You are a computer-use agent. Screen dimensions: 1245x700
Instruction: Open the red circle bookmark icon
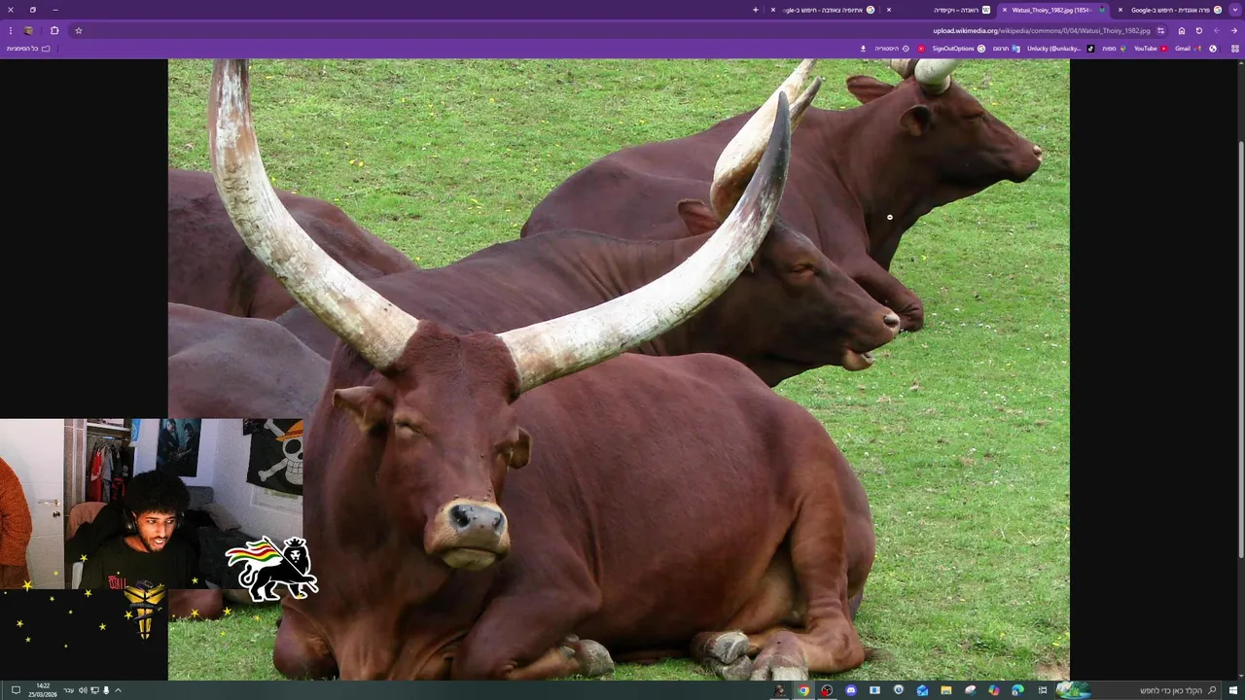click(x=921, y=49)
